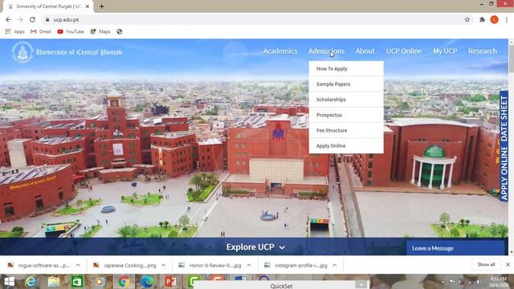Click the globe bookmark icon

120,31
